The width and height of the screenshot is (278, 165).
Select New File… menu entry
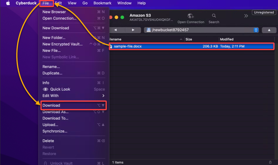click(x=74, y=50)
